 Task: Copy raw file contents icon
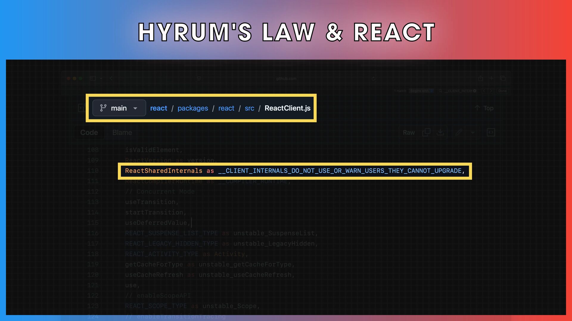(x=426, y=133)
